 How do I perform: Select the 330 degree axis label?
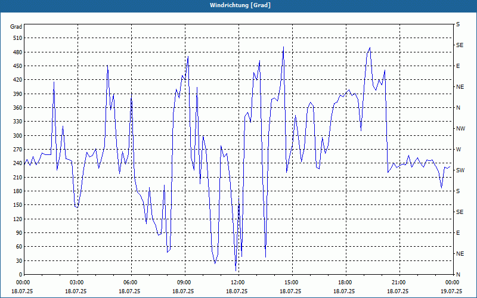pyautogui.click(x=18, y=122)
